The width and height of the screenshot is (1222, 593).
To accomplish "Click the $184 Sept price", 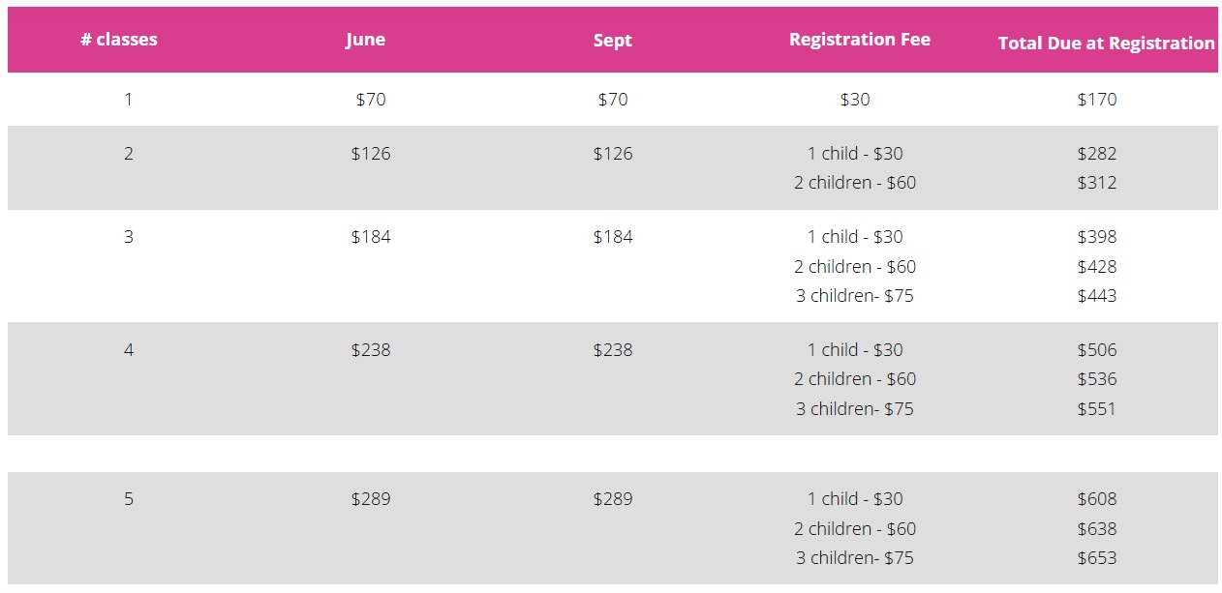I will coord(612,237).
